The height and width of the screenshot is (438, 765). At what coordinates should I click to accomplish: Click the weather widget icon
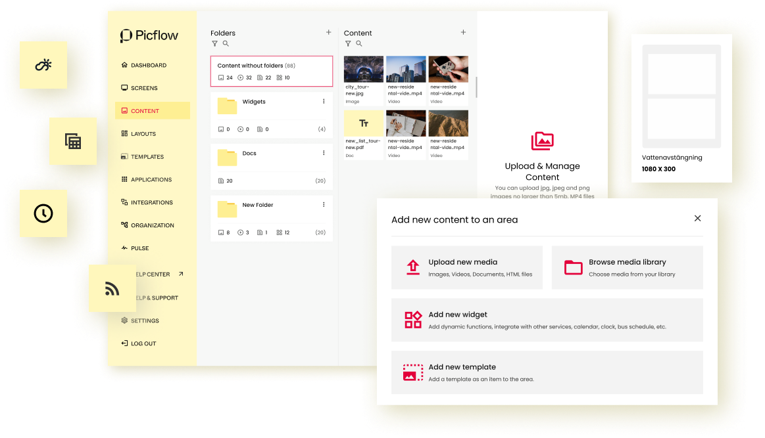(43, 65)
